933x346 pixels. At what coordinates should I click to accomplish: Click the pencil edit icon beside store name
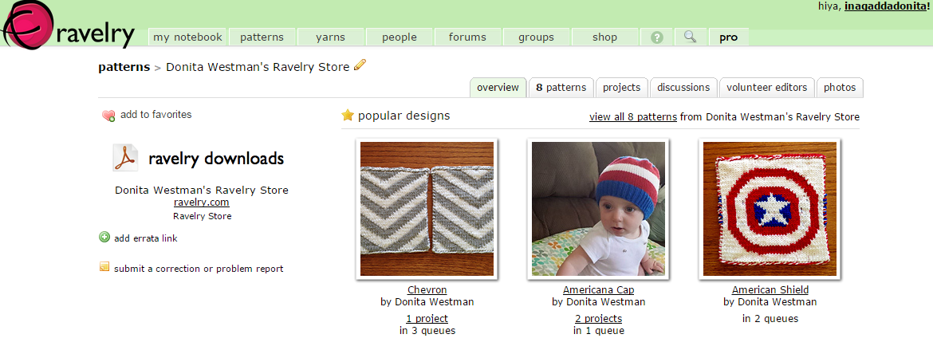tap(360, 65)
